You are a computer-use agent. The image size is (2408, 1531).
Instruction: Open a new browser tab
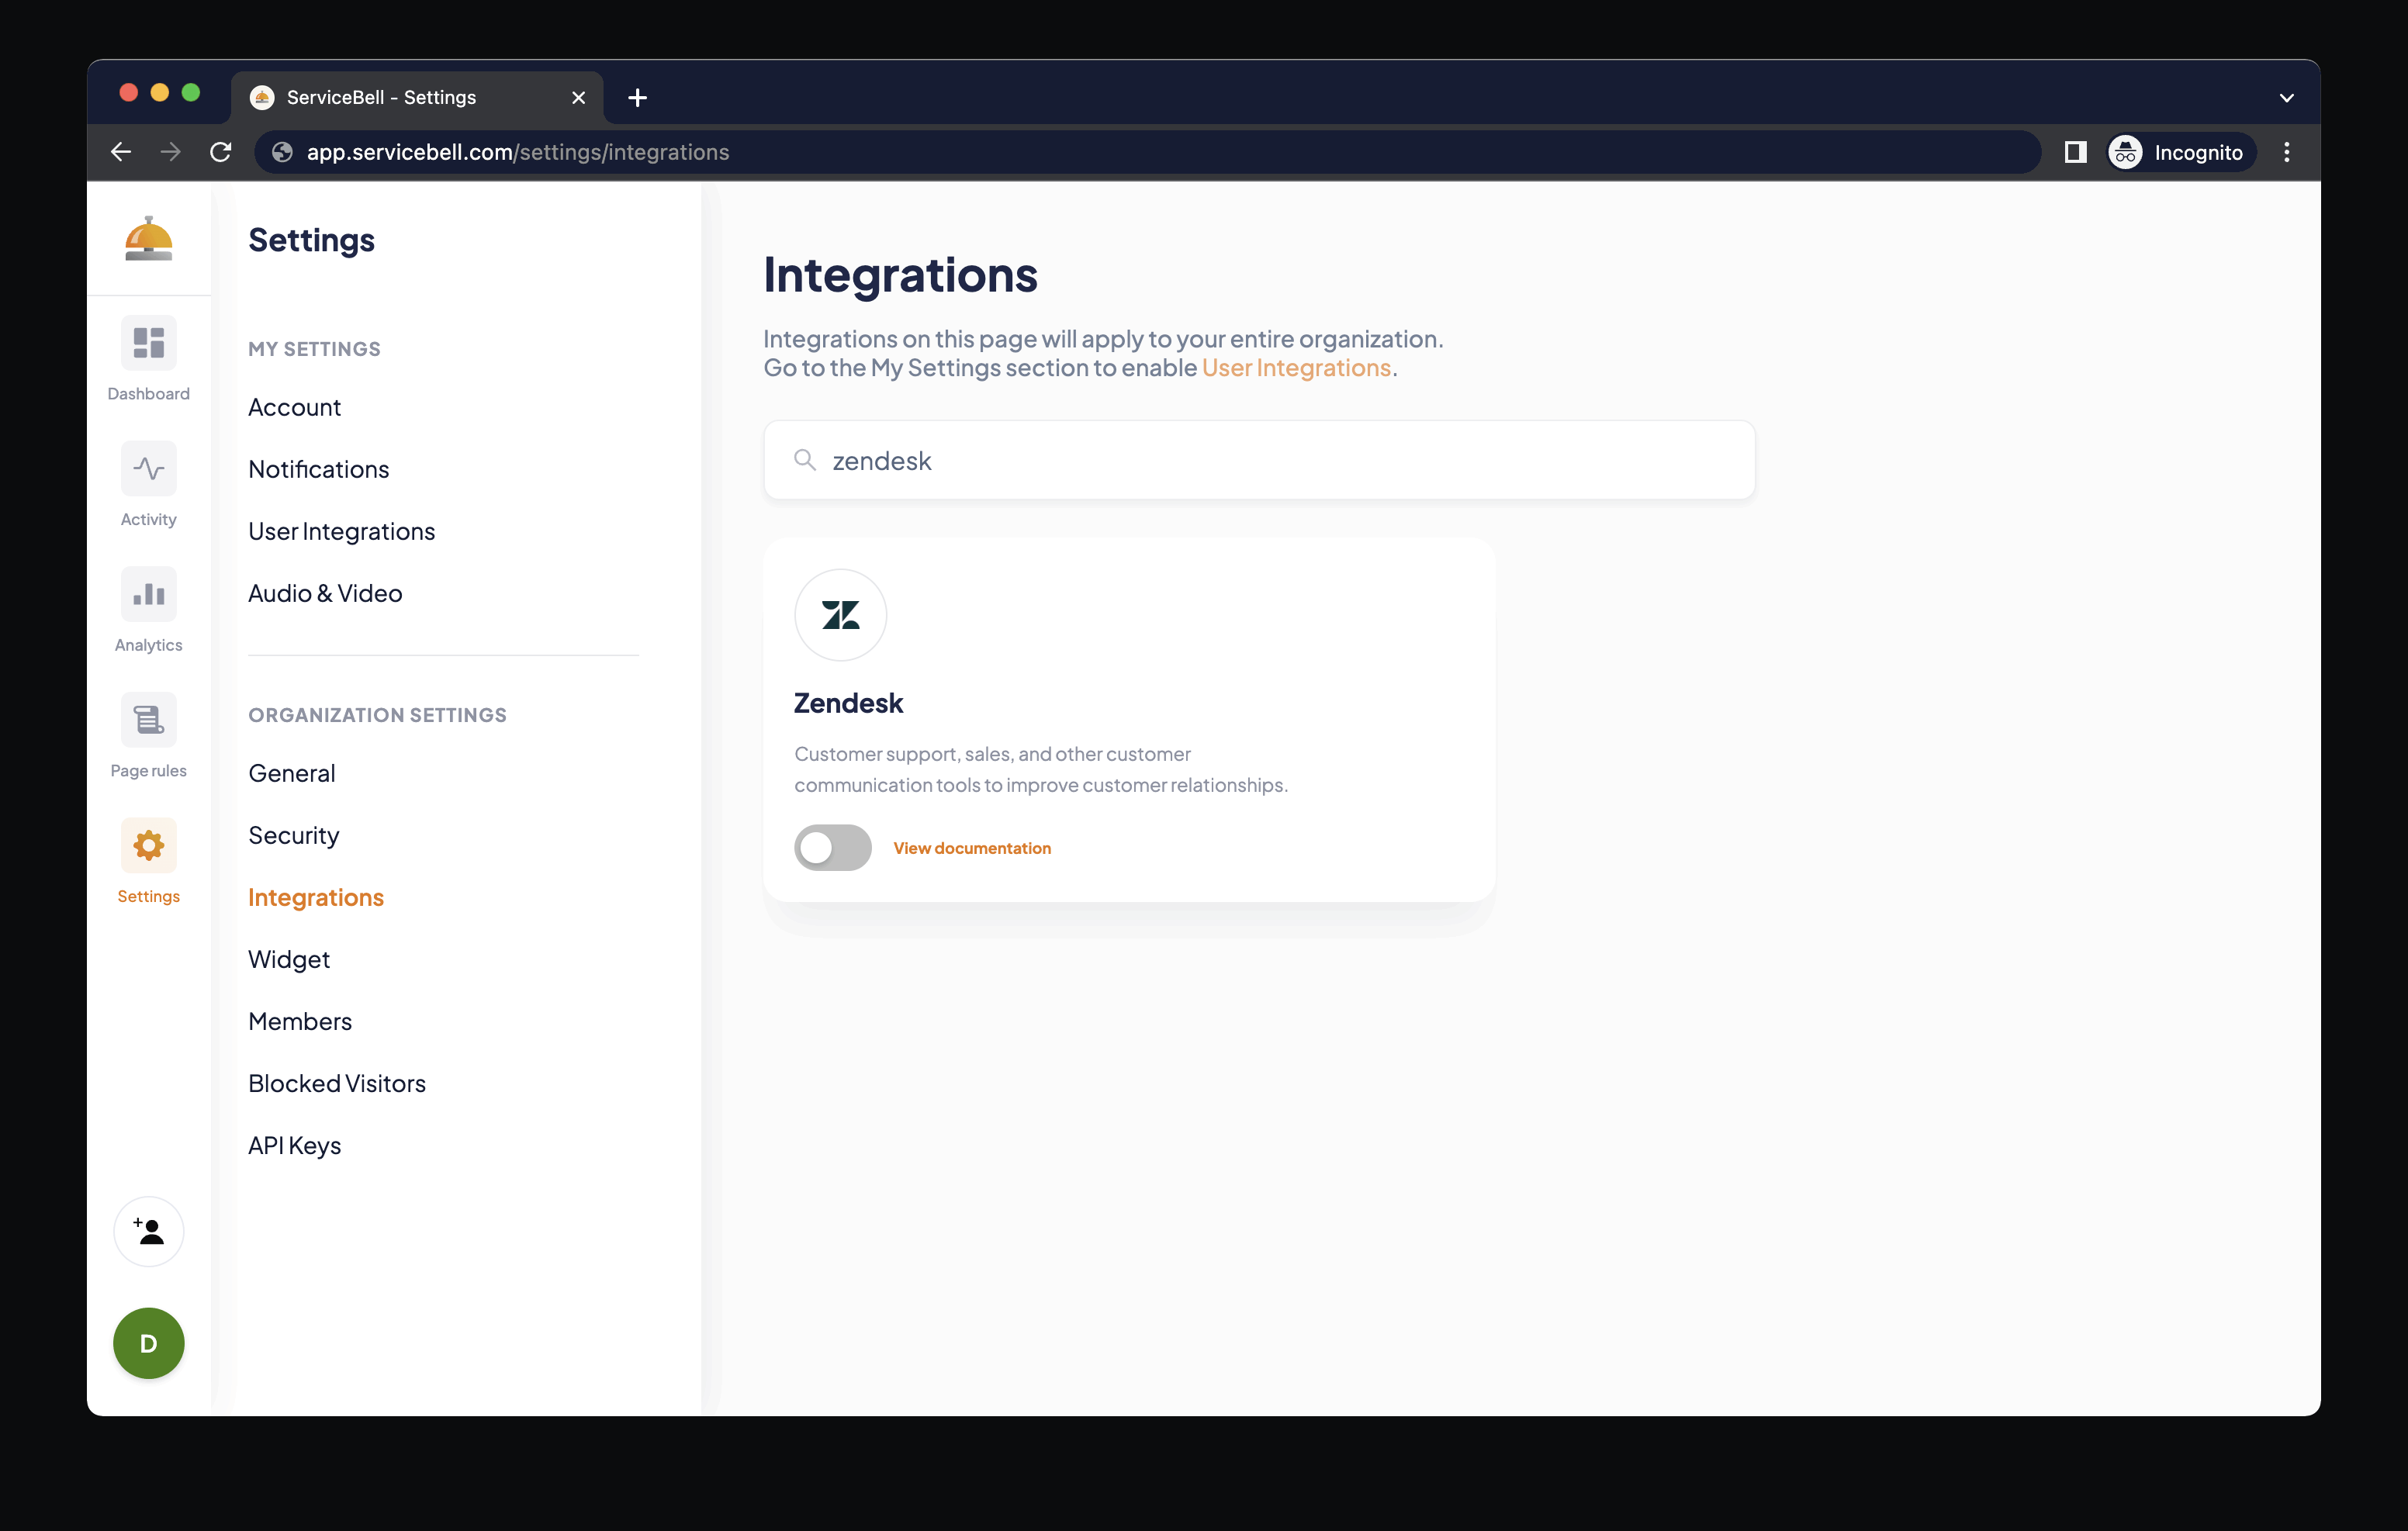click(637, 97)
